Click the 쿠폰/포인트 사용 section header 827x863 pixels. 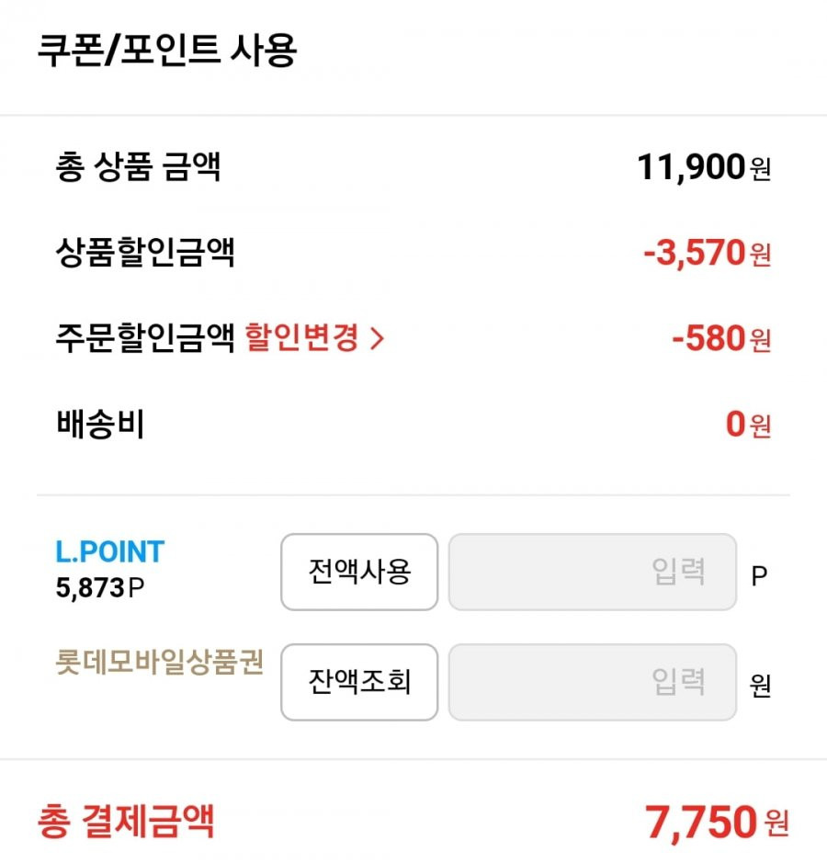point(167,51)
